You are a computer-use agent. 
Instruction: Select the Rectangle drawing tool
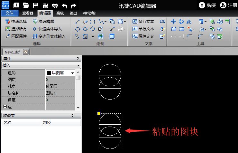(x=93, y=22)
